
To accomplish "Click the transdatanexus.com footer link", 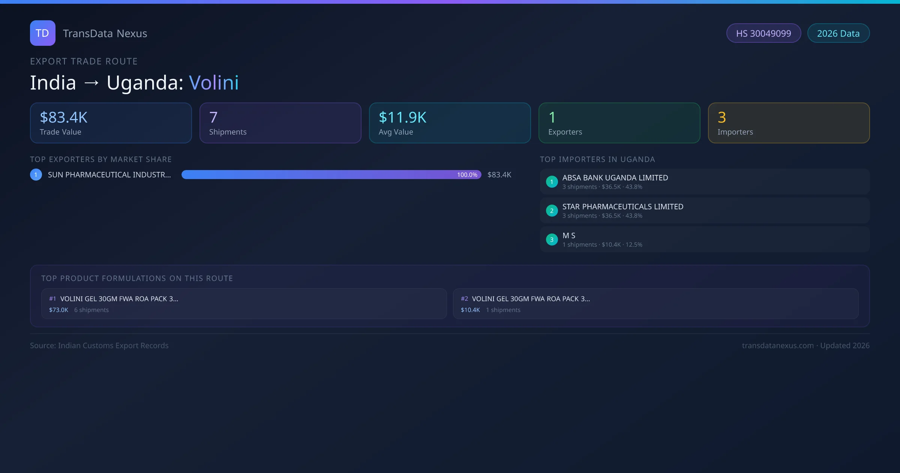I will 778,345.
